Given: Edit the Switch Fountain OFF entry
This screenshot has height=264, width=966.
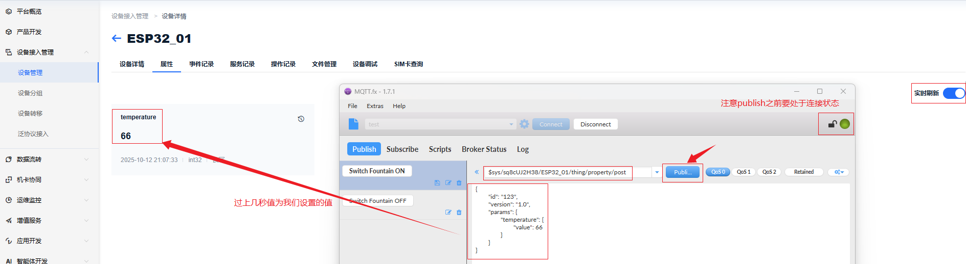Looking at the screenshot, I should (448, 212).
